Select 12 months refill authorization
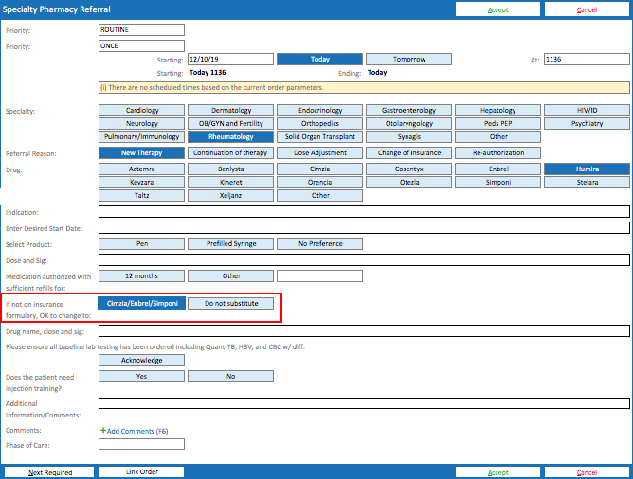 142,276
